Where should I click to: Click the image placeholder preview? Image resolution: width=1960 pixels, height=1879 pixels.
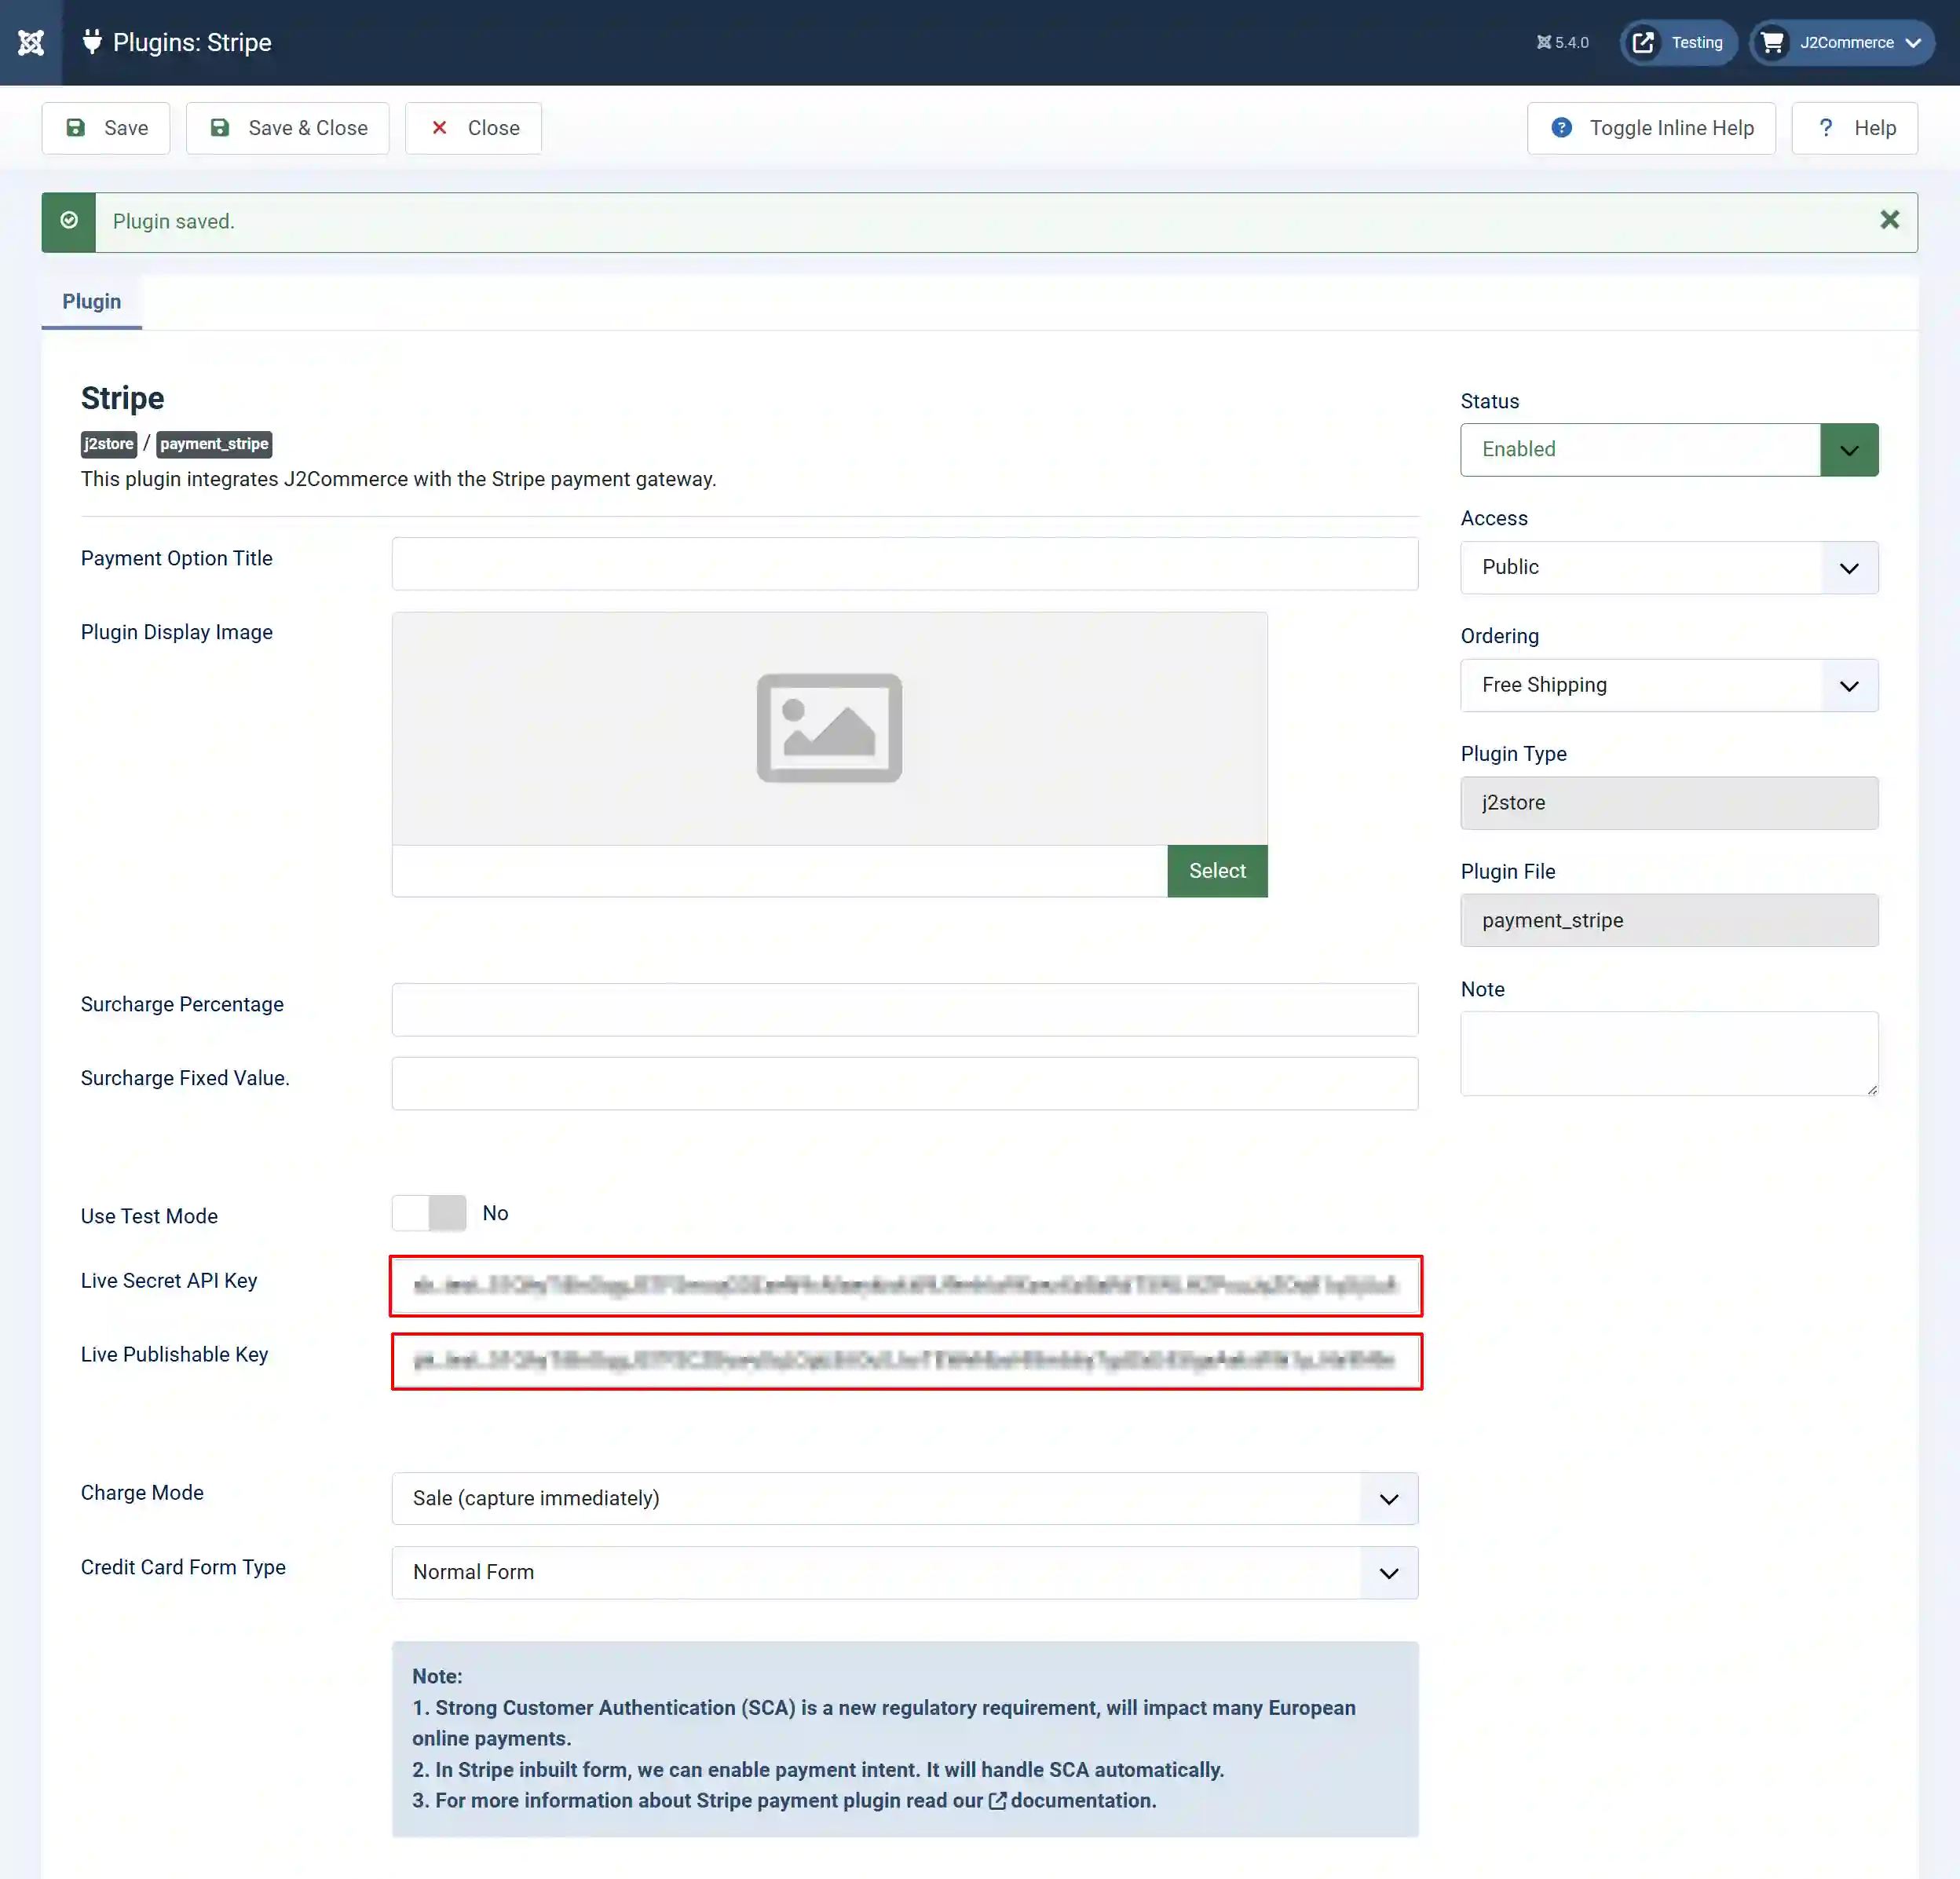[829, 728]
